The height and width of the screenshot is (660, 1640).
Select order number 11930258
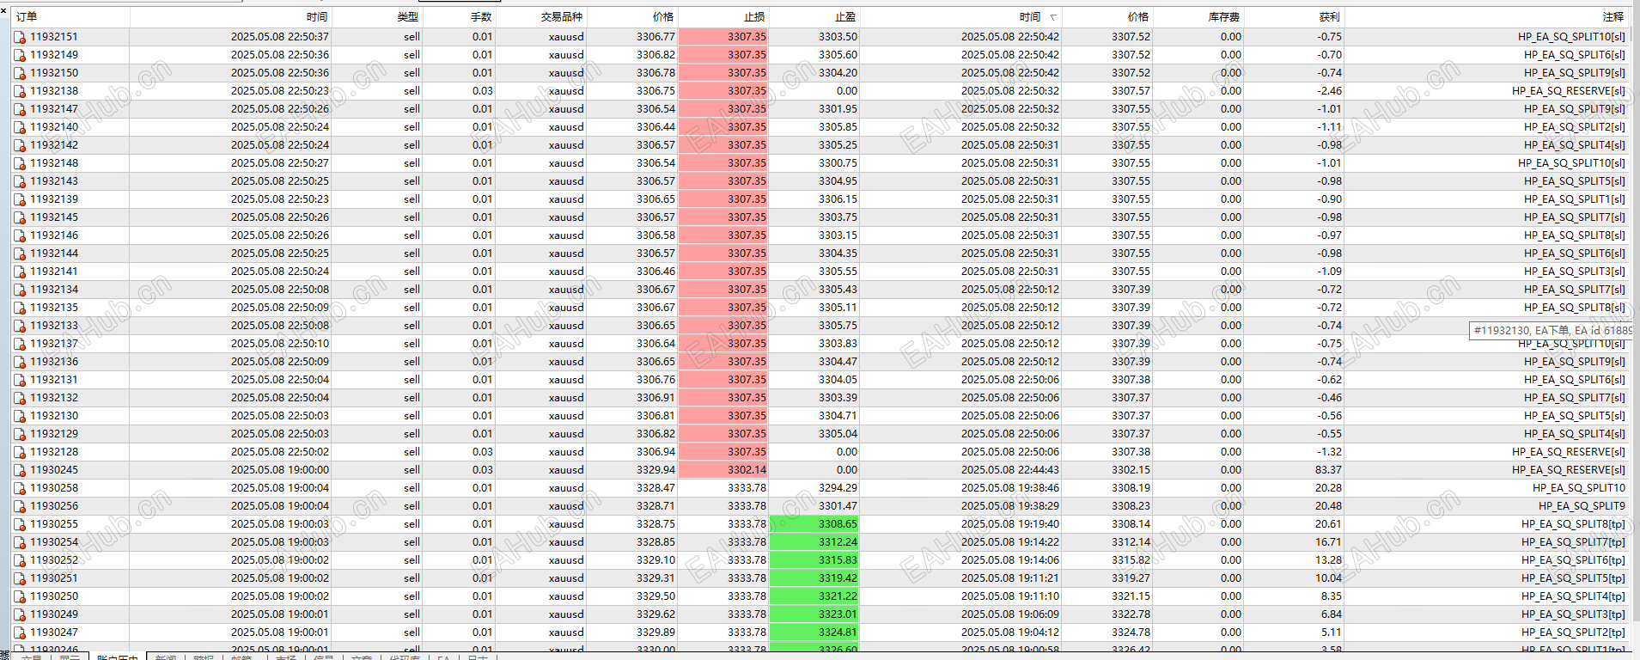pos(54,488)
